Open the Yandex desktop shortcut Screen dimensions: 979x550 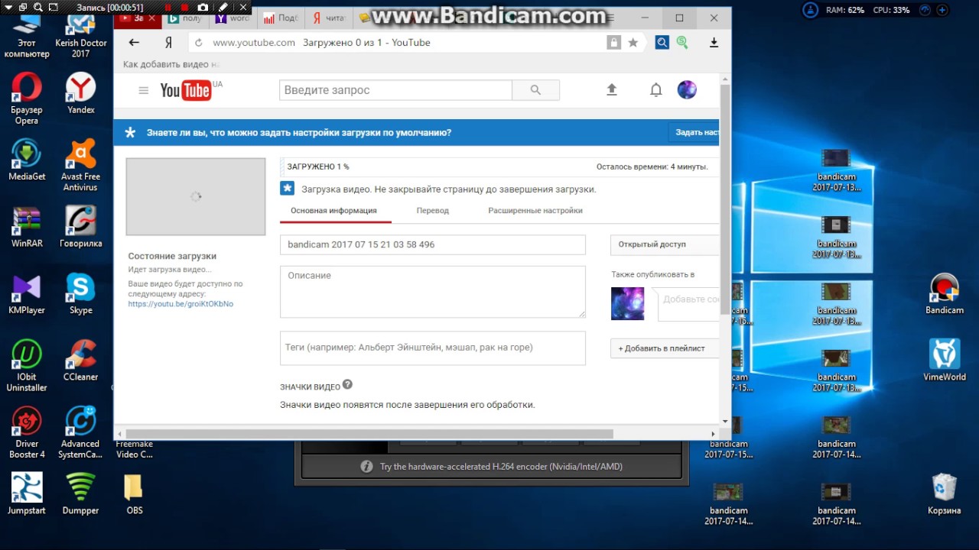click(80, 94)
